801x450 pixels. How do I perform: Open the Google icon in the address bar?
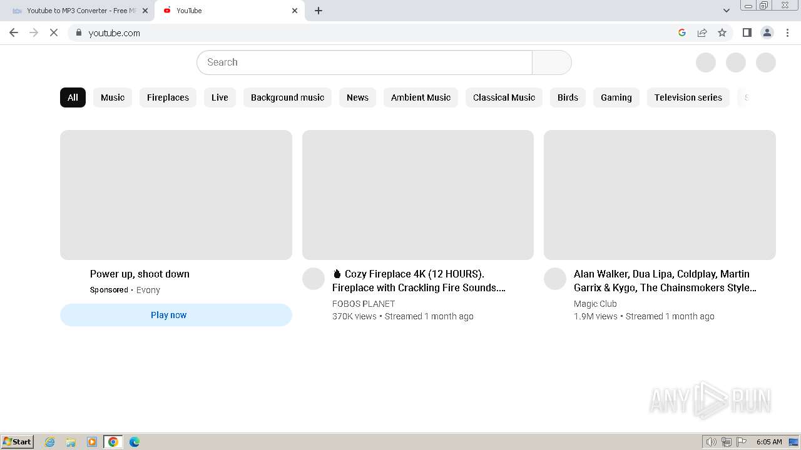point(682,32)
